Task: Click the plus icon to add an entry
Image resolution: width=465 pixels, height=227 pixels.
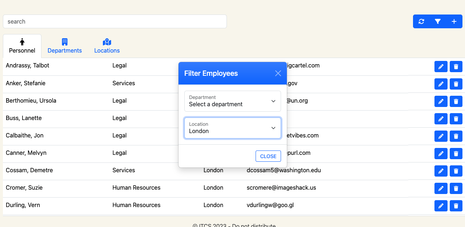Action: [x=454, y=21]
